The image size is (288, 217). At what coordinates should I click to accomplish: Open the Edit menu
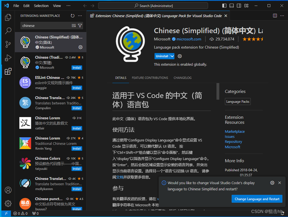point(26,6)
